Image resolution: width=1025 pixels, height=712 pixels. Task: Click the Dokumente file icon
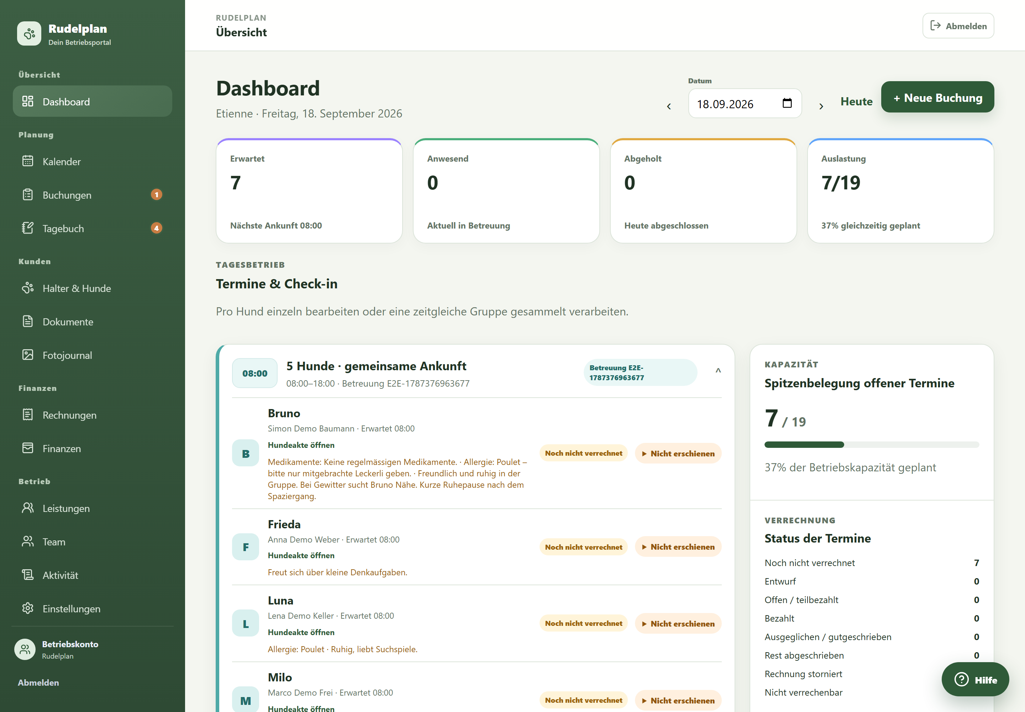coord(28,321)
